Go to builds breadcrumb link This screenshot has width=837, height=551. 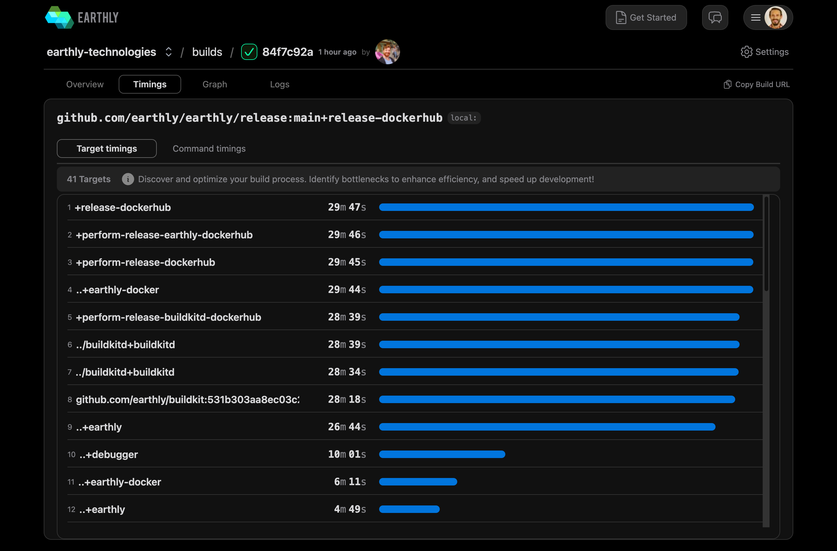207,52
